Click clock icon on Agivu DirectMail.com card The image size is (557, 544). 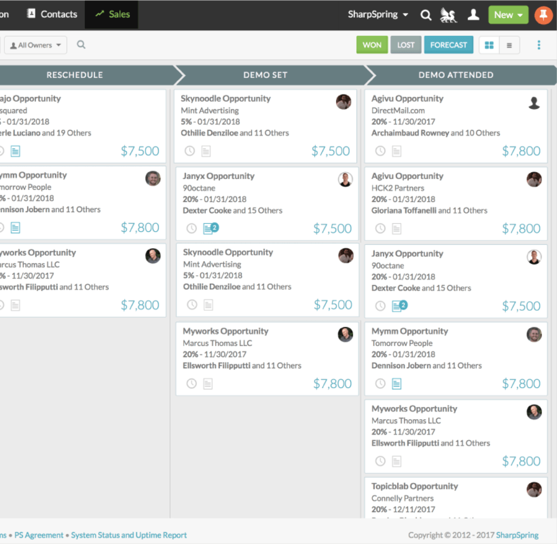(380, 151)
